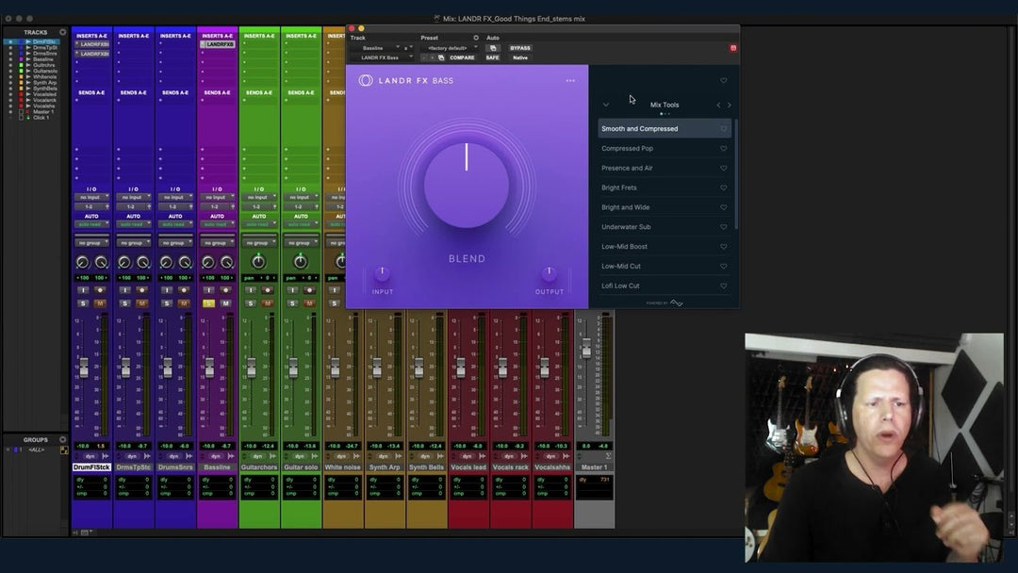This screenshot has height=573, width=1018.
Task: Select the Master 1 track name at mixer bottom
Action: pos(594,467)
